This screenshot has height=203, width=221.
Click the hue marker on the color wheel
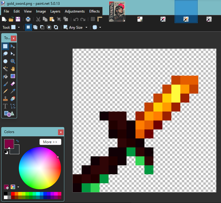click(57, 157)
